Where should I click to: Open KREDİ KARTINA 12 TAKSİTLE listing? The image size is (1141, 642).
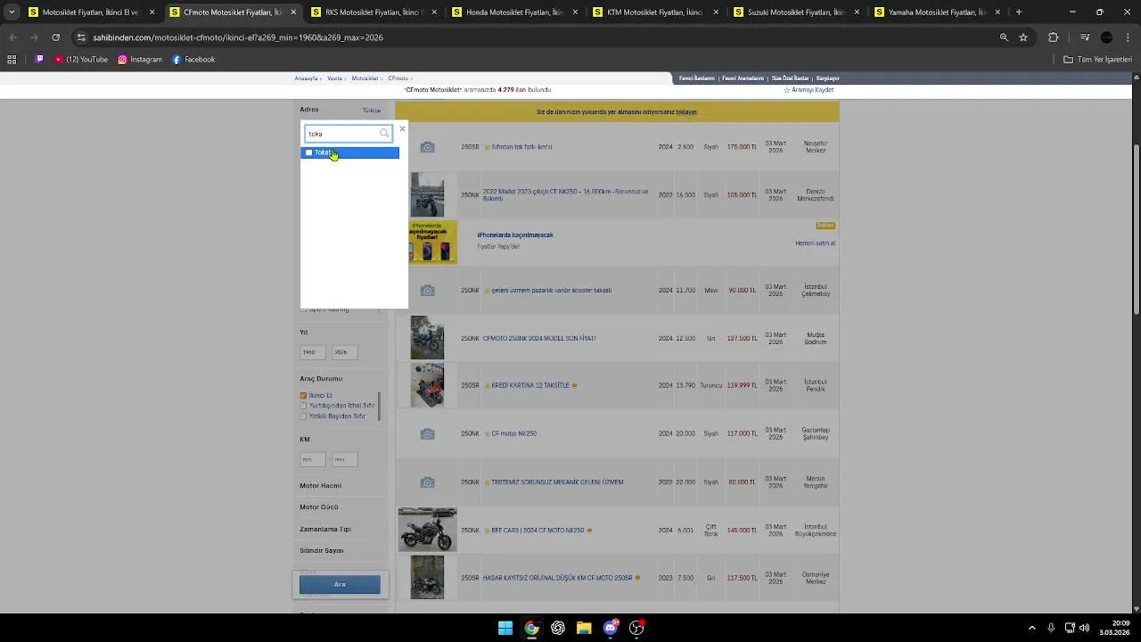click(529, 386)
